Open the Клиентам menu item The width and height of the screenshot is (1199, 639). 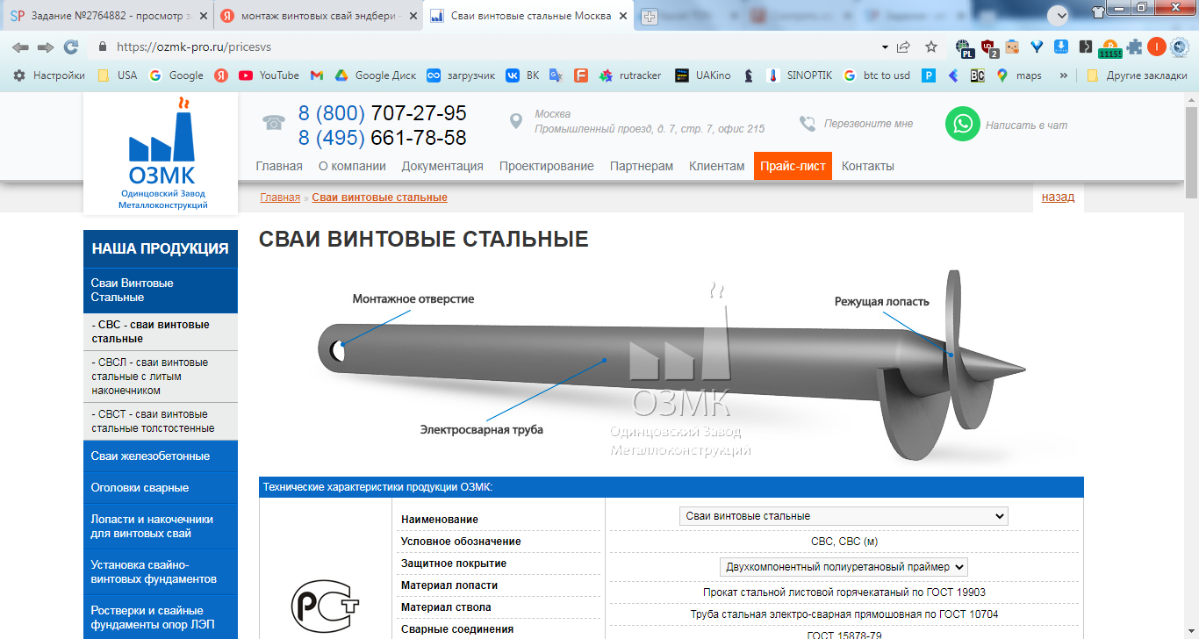pos(716,166)
